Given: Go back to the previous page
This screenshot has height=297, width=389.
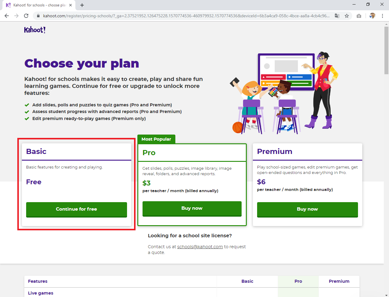Looking at the screenshot, I should pyautogui.click(x=7, y=16).
